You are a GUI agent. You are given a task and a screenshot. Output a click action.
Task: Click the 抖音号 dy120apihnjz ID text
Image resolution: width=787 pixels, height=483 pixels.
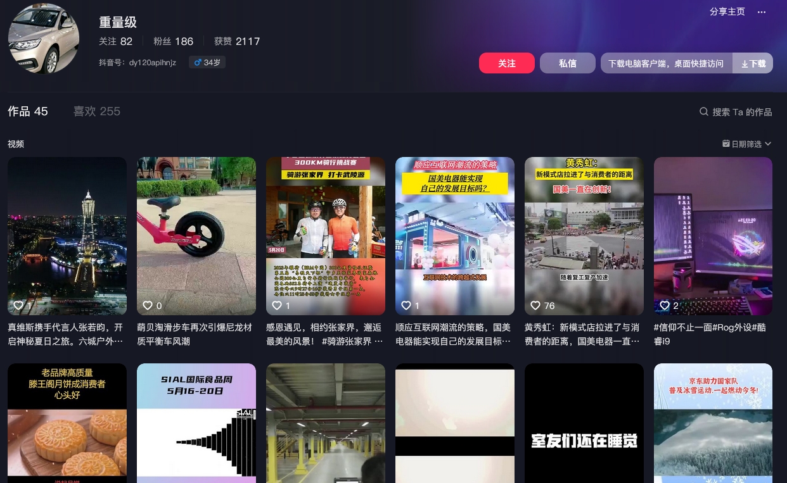(138, 63)
